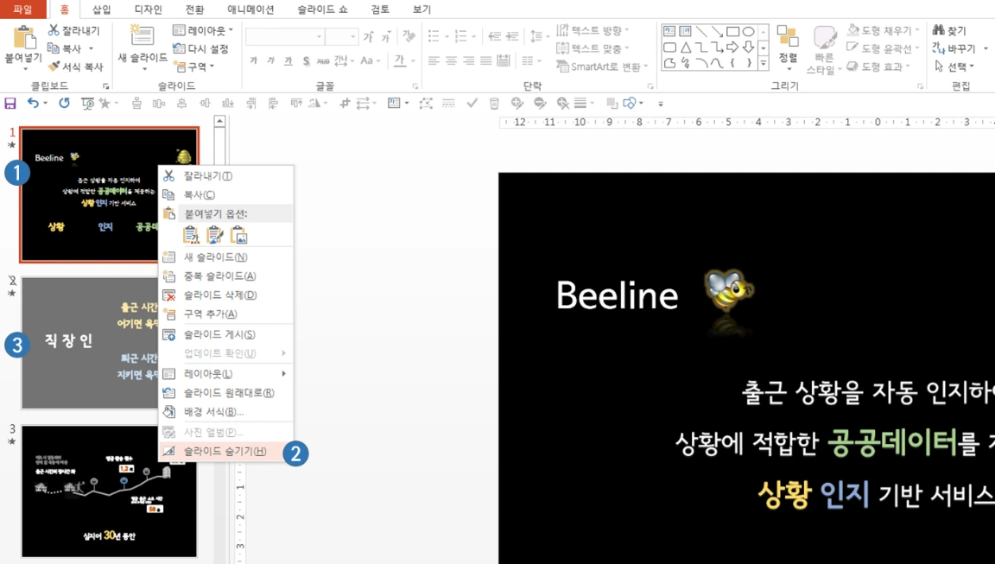Open the 파일 tab
Screen dimensions: 995x564
[22, 9]
